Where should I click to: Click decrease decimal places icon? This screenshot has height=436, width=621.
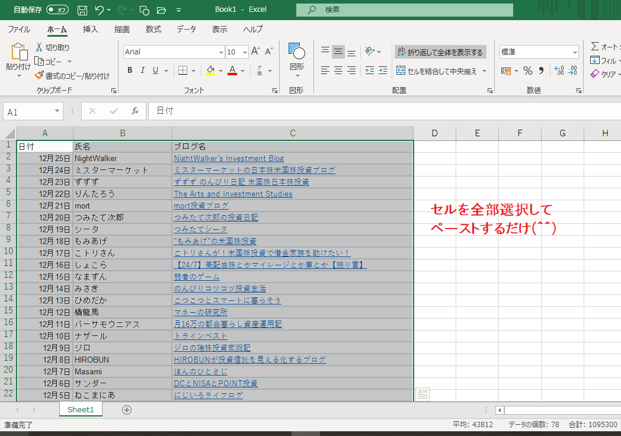(572, 70)
